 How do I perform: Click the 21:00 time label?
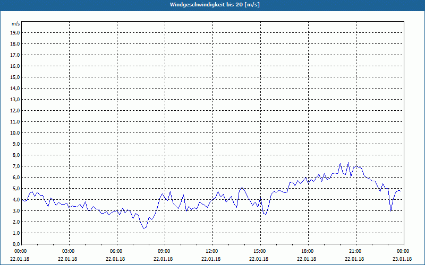[355, 251]
